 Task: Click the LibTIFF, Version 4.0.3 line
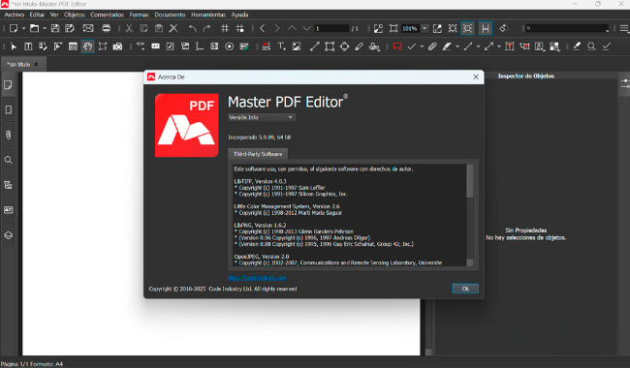coord(260,181)
